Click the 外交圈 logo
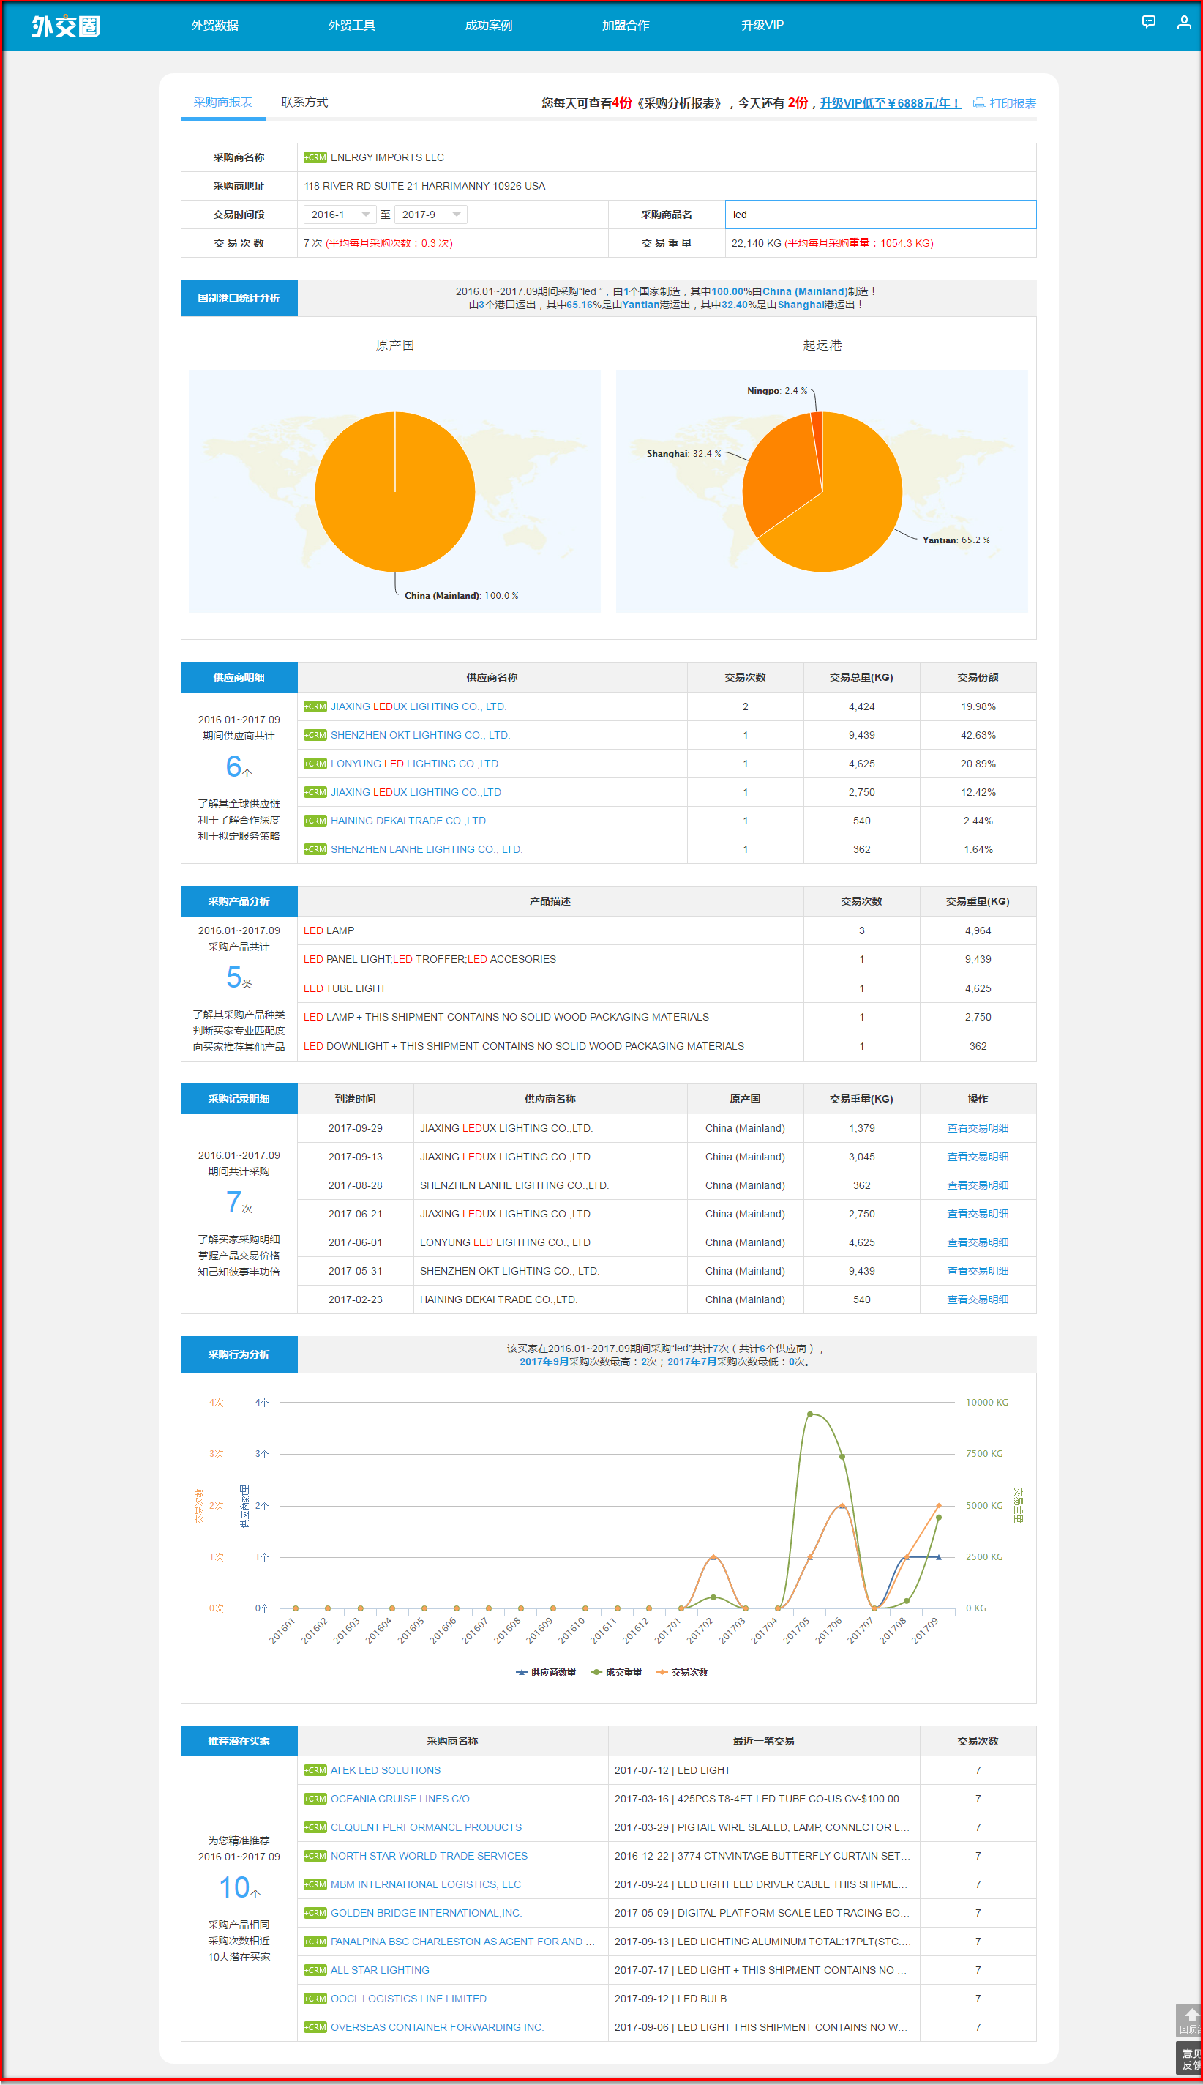This screenshot has height=2085, width=1203. coord(65,26)
